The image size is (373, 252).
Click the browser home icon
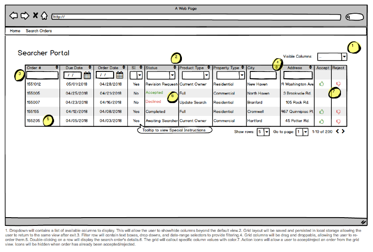click(44, 16)
